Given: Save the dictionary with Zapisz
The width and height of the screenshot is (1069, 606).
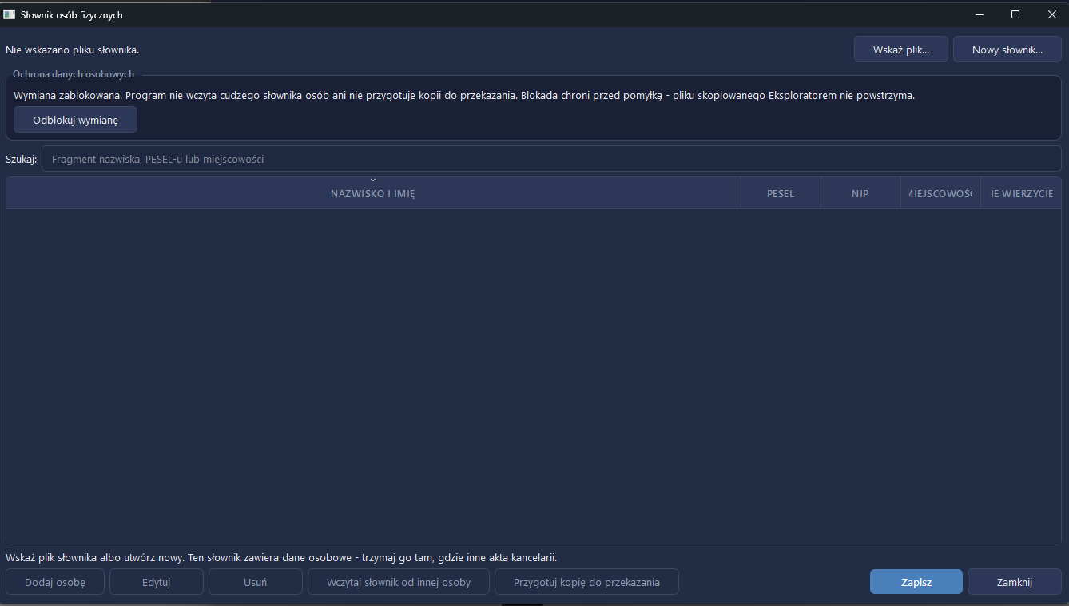Looking at the screenshot, I should [916, 582].
